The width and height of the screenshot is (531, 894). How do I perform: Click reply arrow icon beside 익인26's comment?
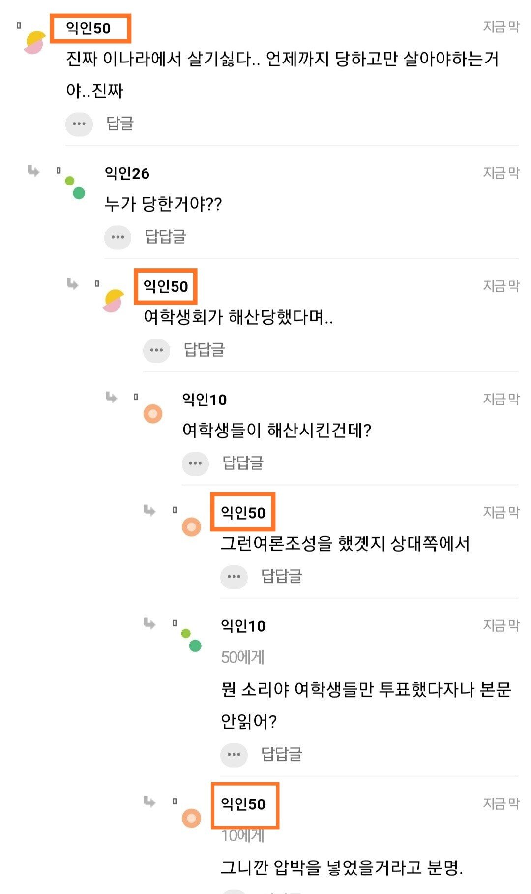[x=33, y=171]
